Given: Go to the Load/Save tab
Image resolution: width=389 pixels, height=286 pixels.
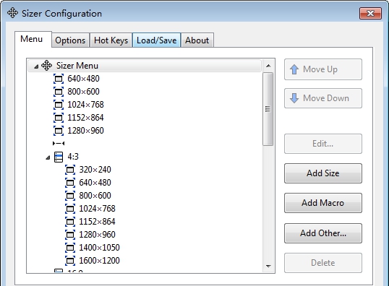Looking at the screenshot, I should 157,40.
